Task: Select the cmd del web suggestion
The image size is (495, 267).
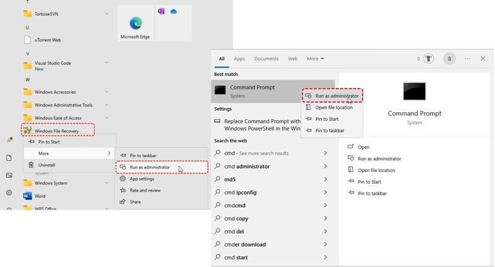Action: click(x=272, y=231)
